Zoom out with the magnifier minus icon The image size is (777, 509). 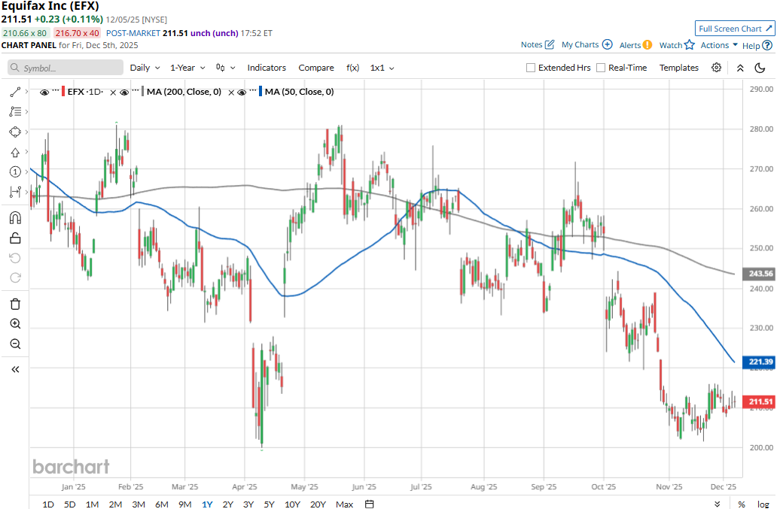(x=15, y=344)
